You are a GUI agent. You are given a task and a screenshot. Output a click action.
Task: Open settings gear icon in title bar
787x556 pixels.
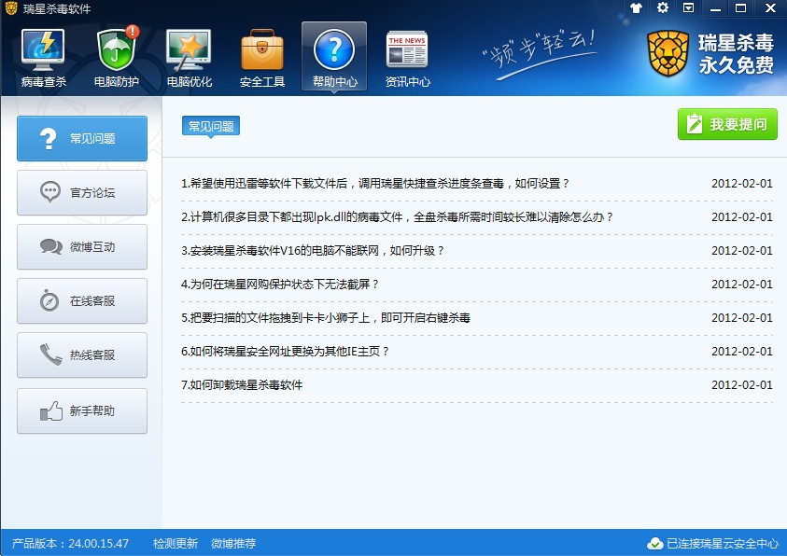point(663,8)
